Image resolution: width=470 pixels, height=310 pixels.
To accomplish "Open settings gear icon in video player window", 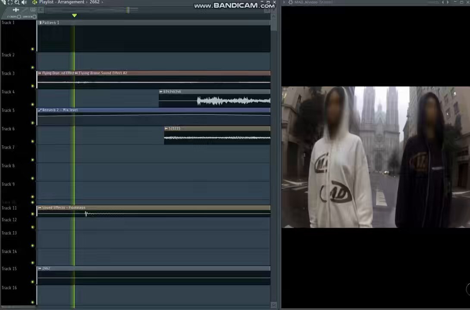I will pyautogui.click(x=291, y=2).
